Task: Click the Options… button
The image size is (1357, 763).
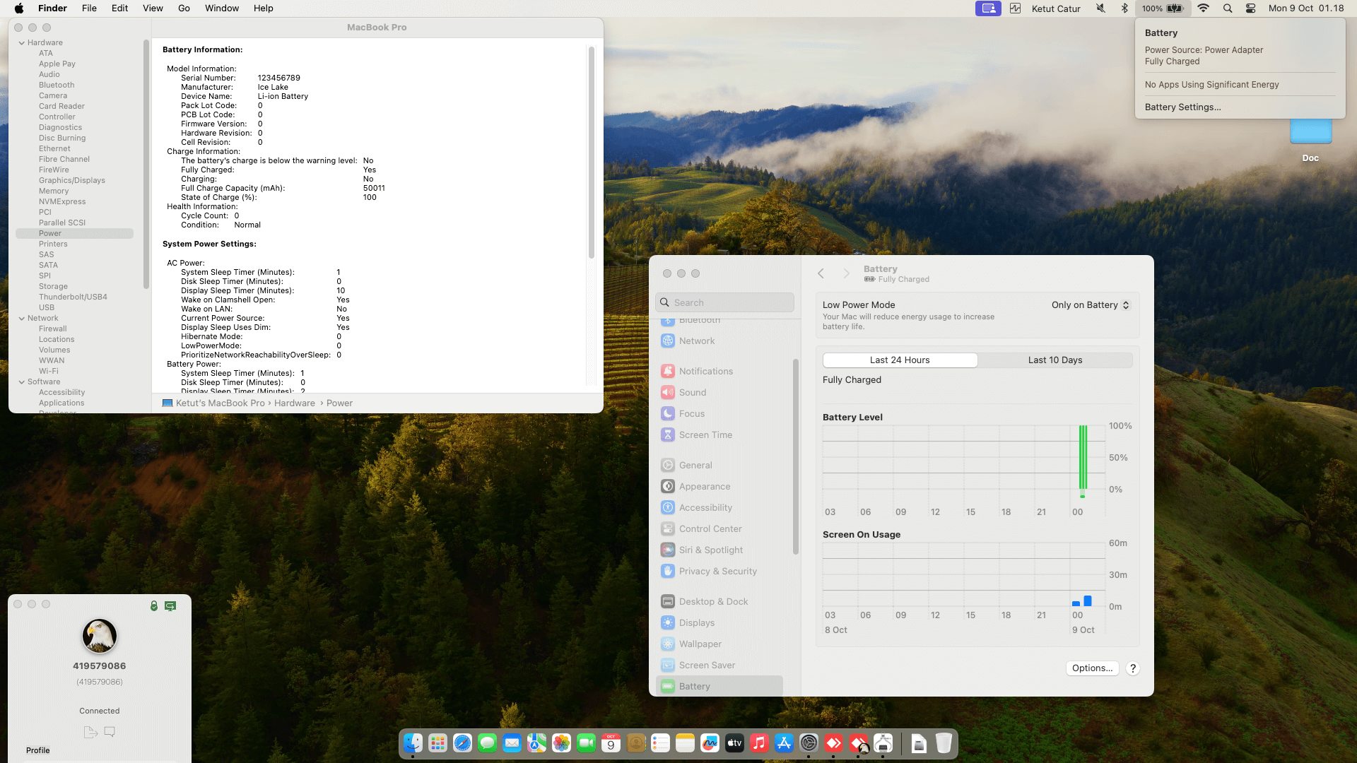Action: pos(1091,668)
